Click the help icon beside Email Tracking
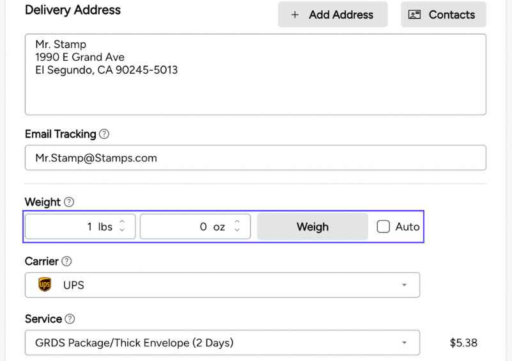This screenshot has height=361, width=512. [x=104, y=134]
